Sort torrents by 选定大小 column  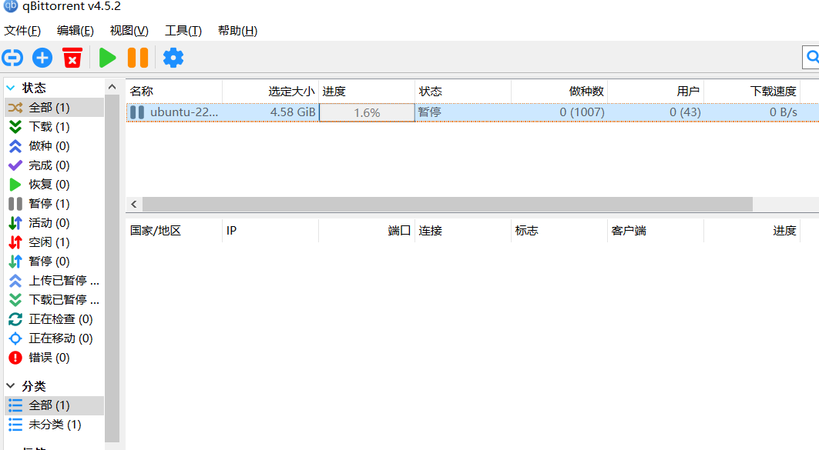(270, 92)
